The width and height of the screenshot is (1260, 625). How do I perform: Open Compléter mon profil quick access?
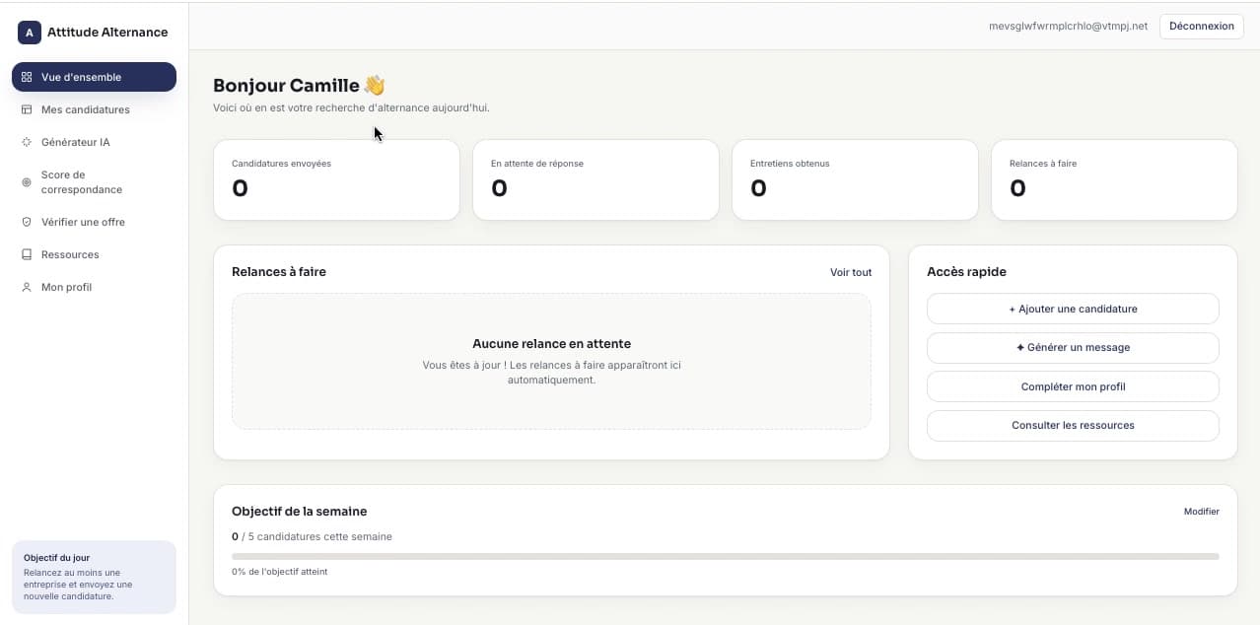coord(1073,386)
